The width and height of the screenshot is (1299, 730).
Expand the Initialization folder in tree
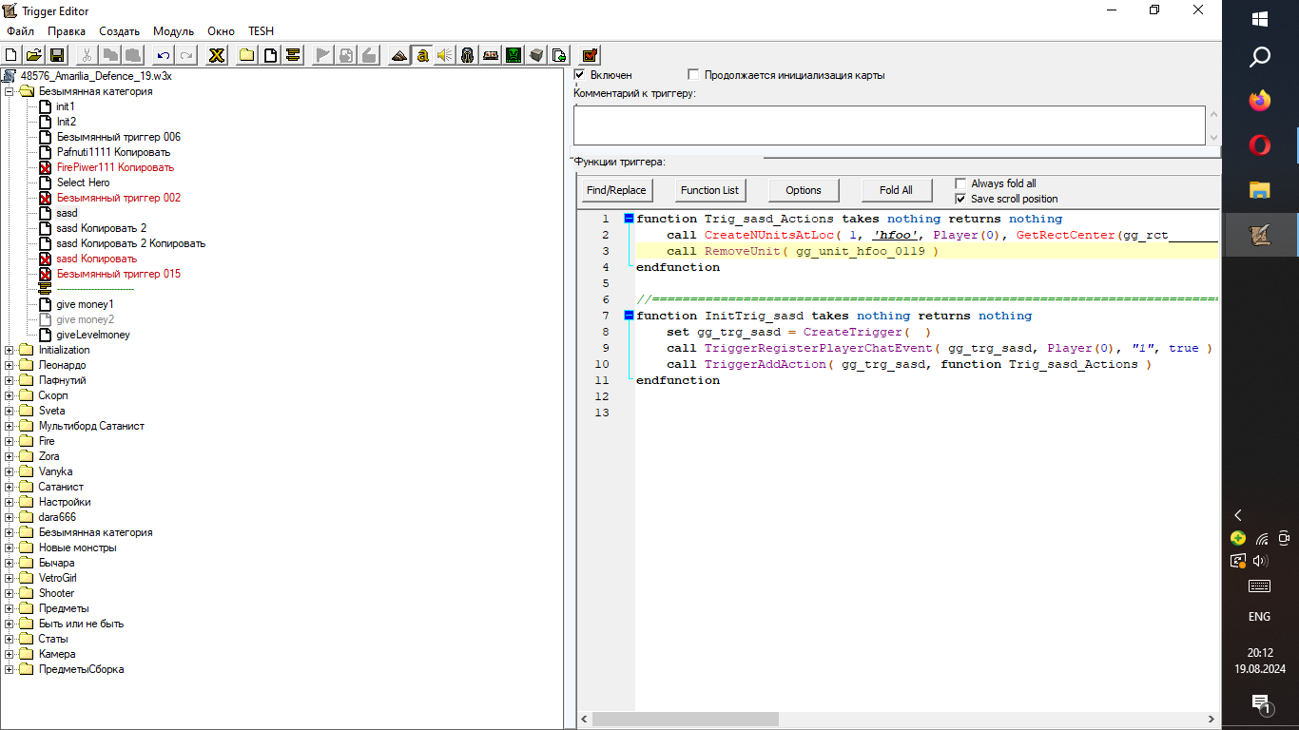(10, 350)
